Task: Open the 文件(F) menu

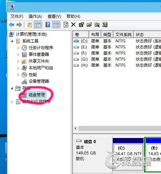Action: point(17,16)
